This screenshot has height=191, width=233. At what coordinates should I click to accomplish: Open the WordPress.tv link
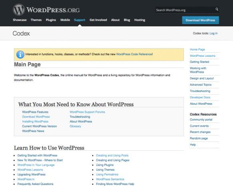point(26,179)
